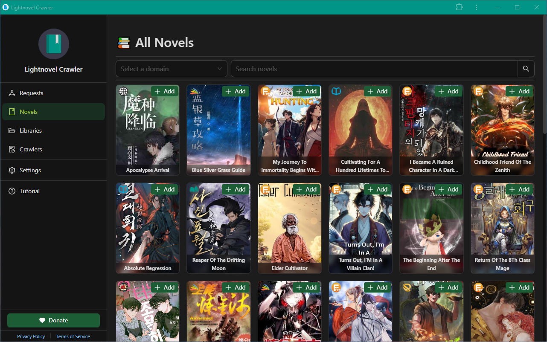Click the Reaper Of The Drifting Moon title
The height and width of the screenshot is (342, 547).
click(x=218, y=264)
